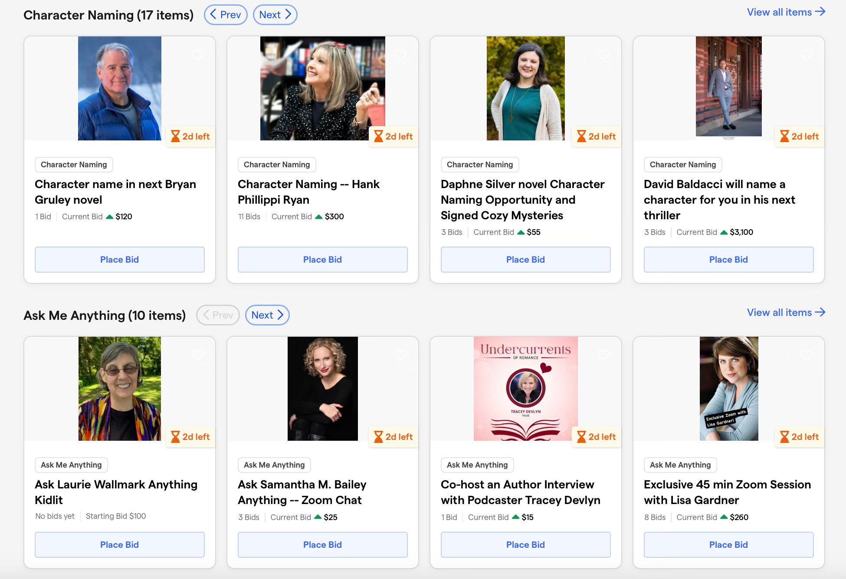Click heart icon on Lisa Gardner card
The image size is (846, 579).
[x=807, y=355]
